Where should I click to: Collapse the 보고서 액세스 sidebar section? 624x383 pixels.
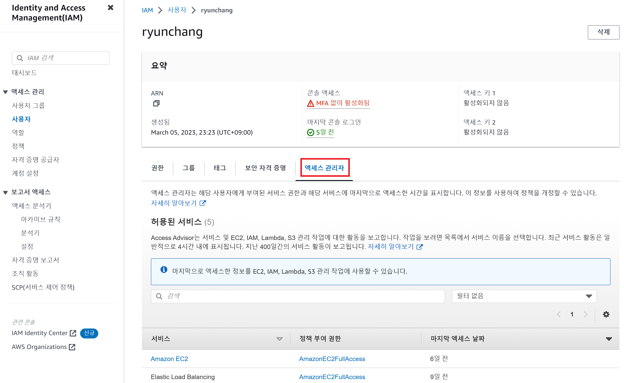[5, 192]
